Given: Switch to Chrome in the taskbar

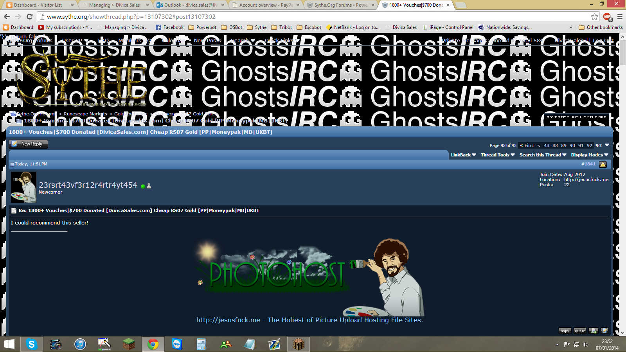Looking at the screenshot, I should 153,344.
